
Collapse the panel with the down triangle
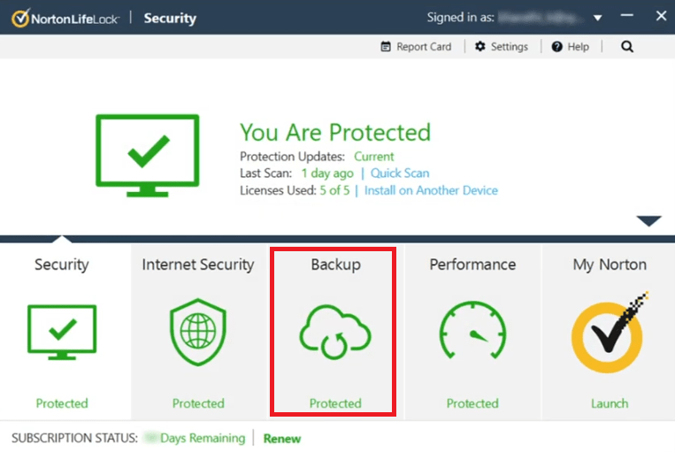pos(649,221)
